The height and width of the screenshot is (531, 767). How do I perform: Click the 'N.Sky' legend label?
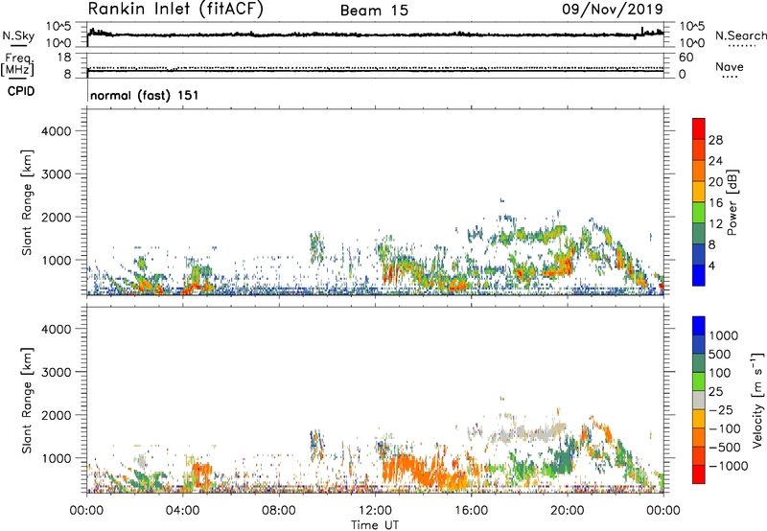(x=18, y=35)
